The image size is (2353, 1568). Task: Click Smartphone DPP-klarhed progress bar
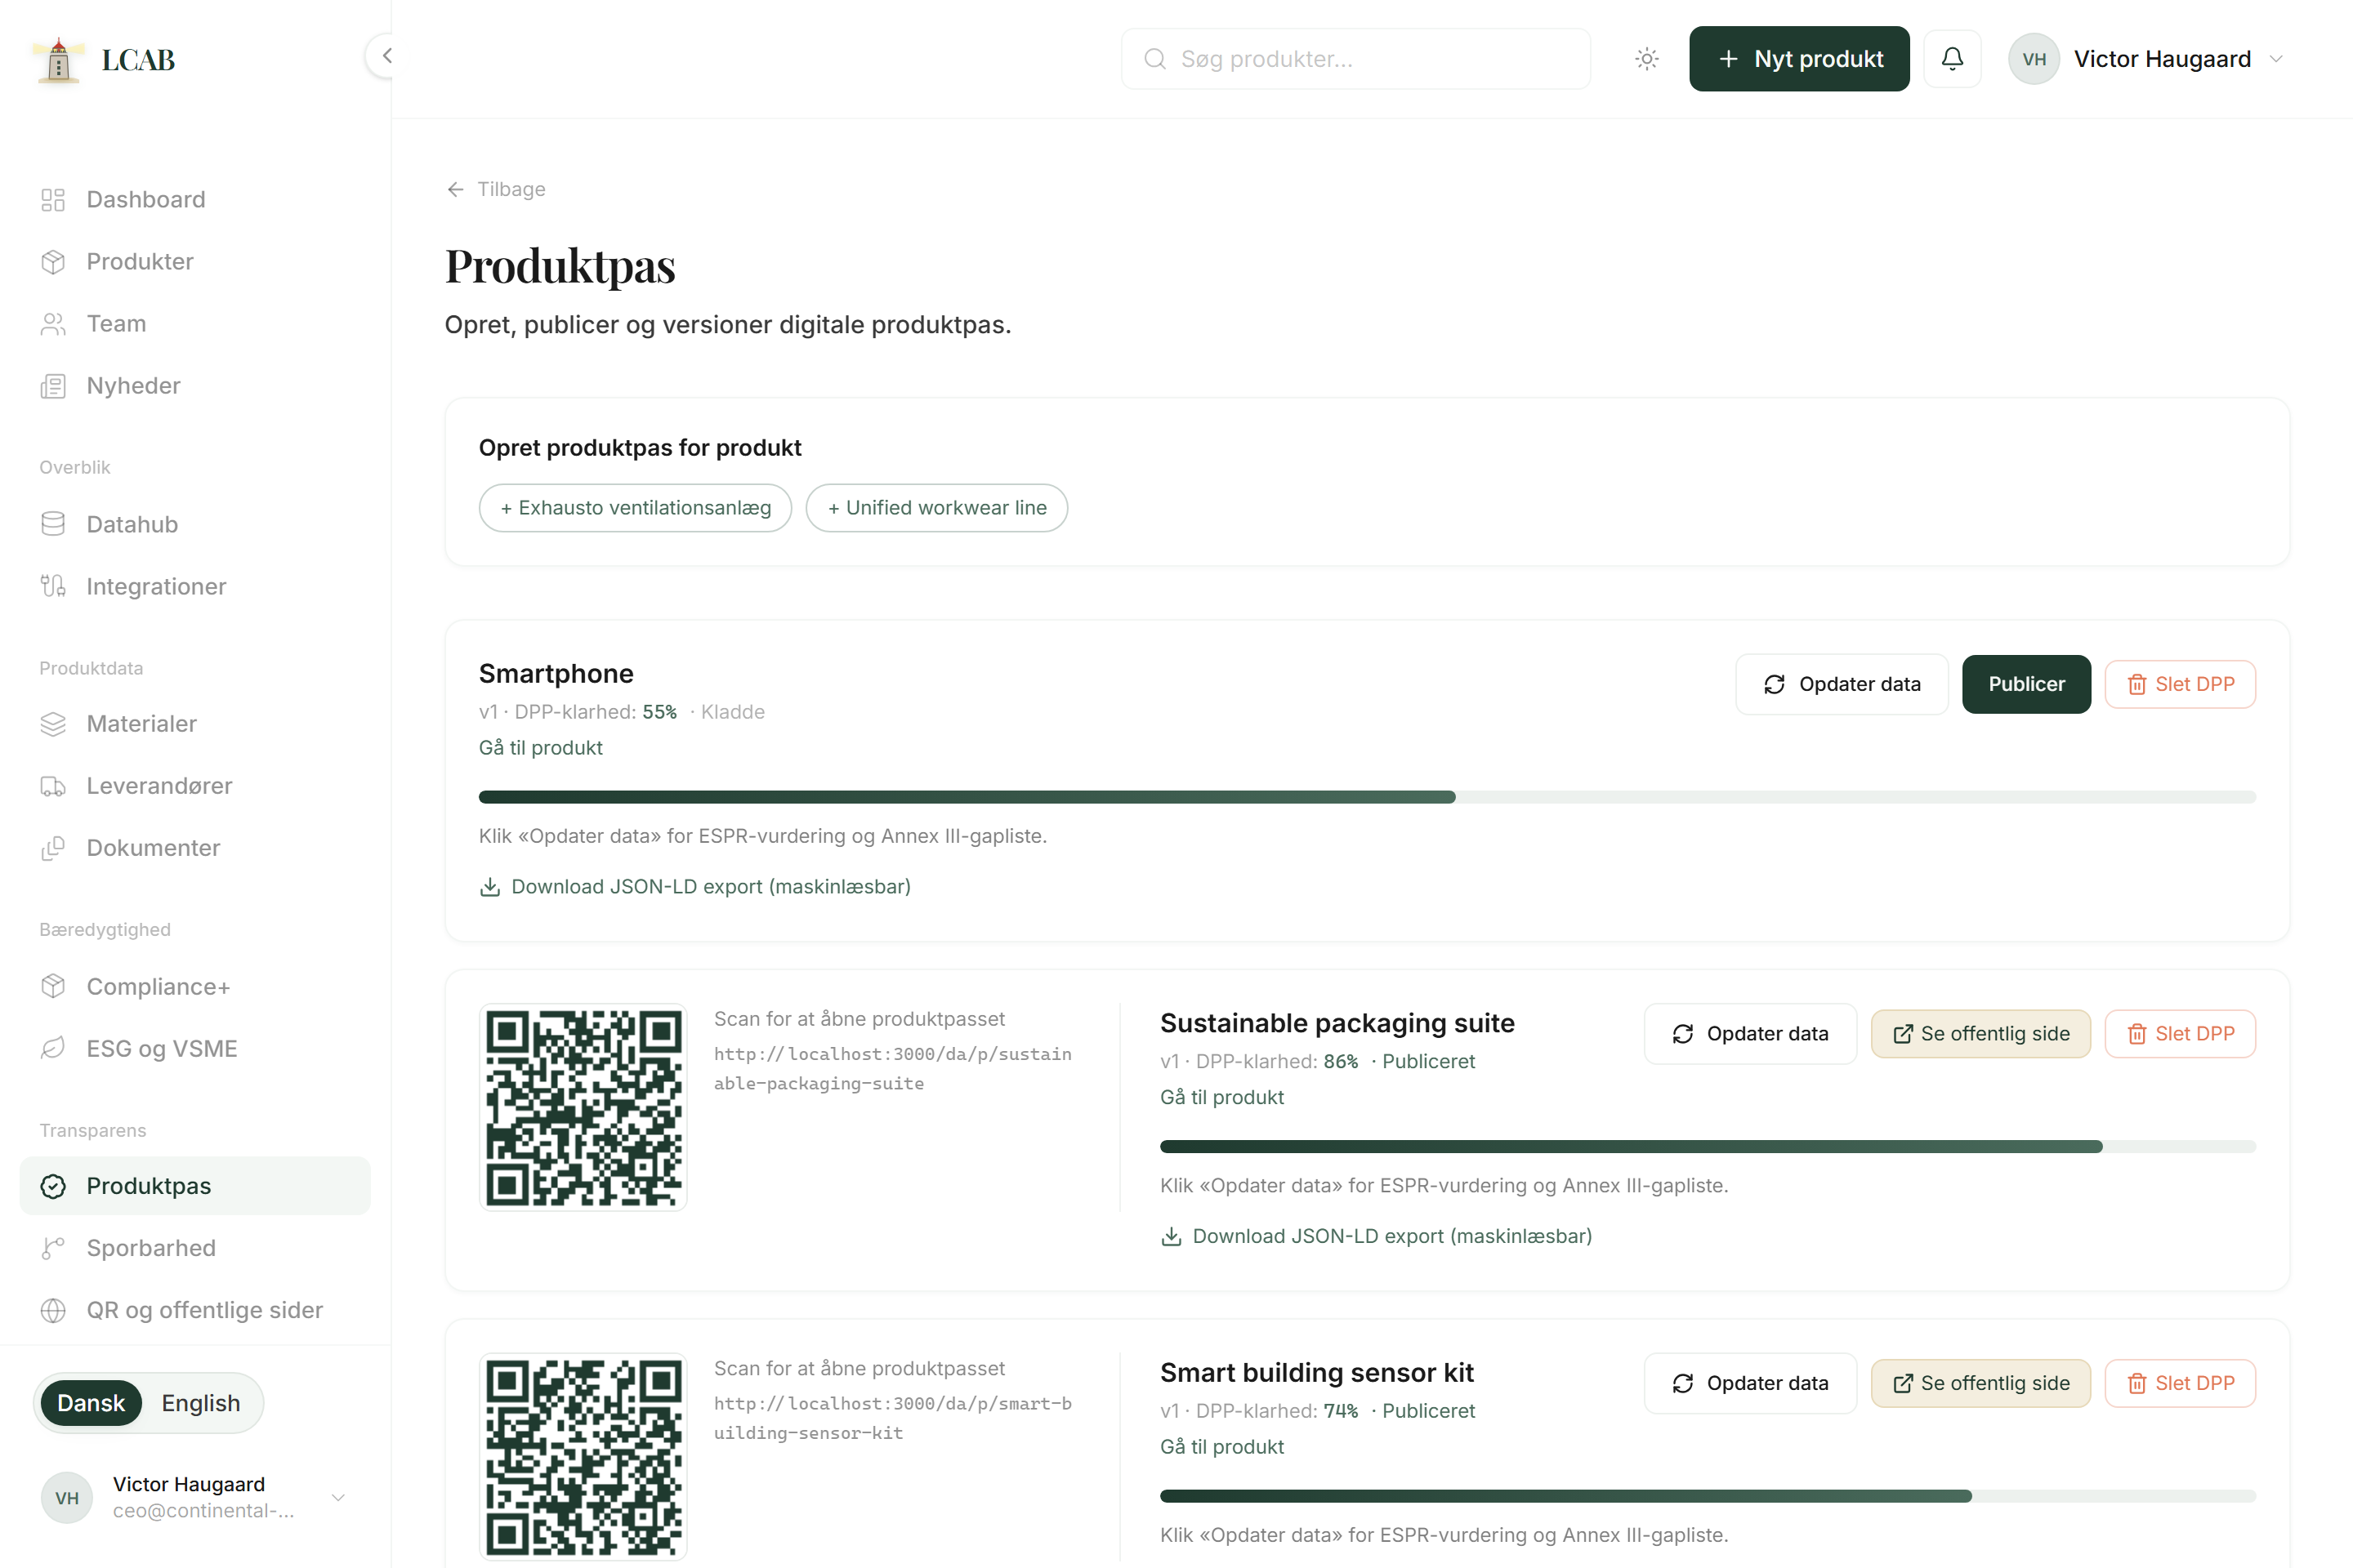click(x=1367, y=797)
